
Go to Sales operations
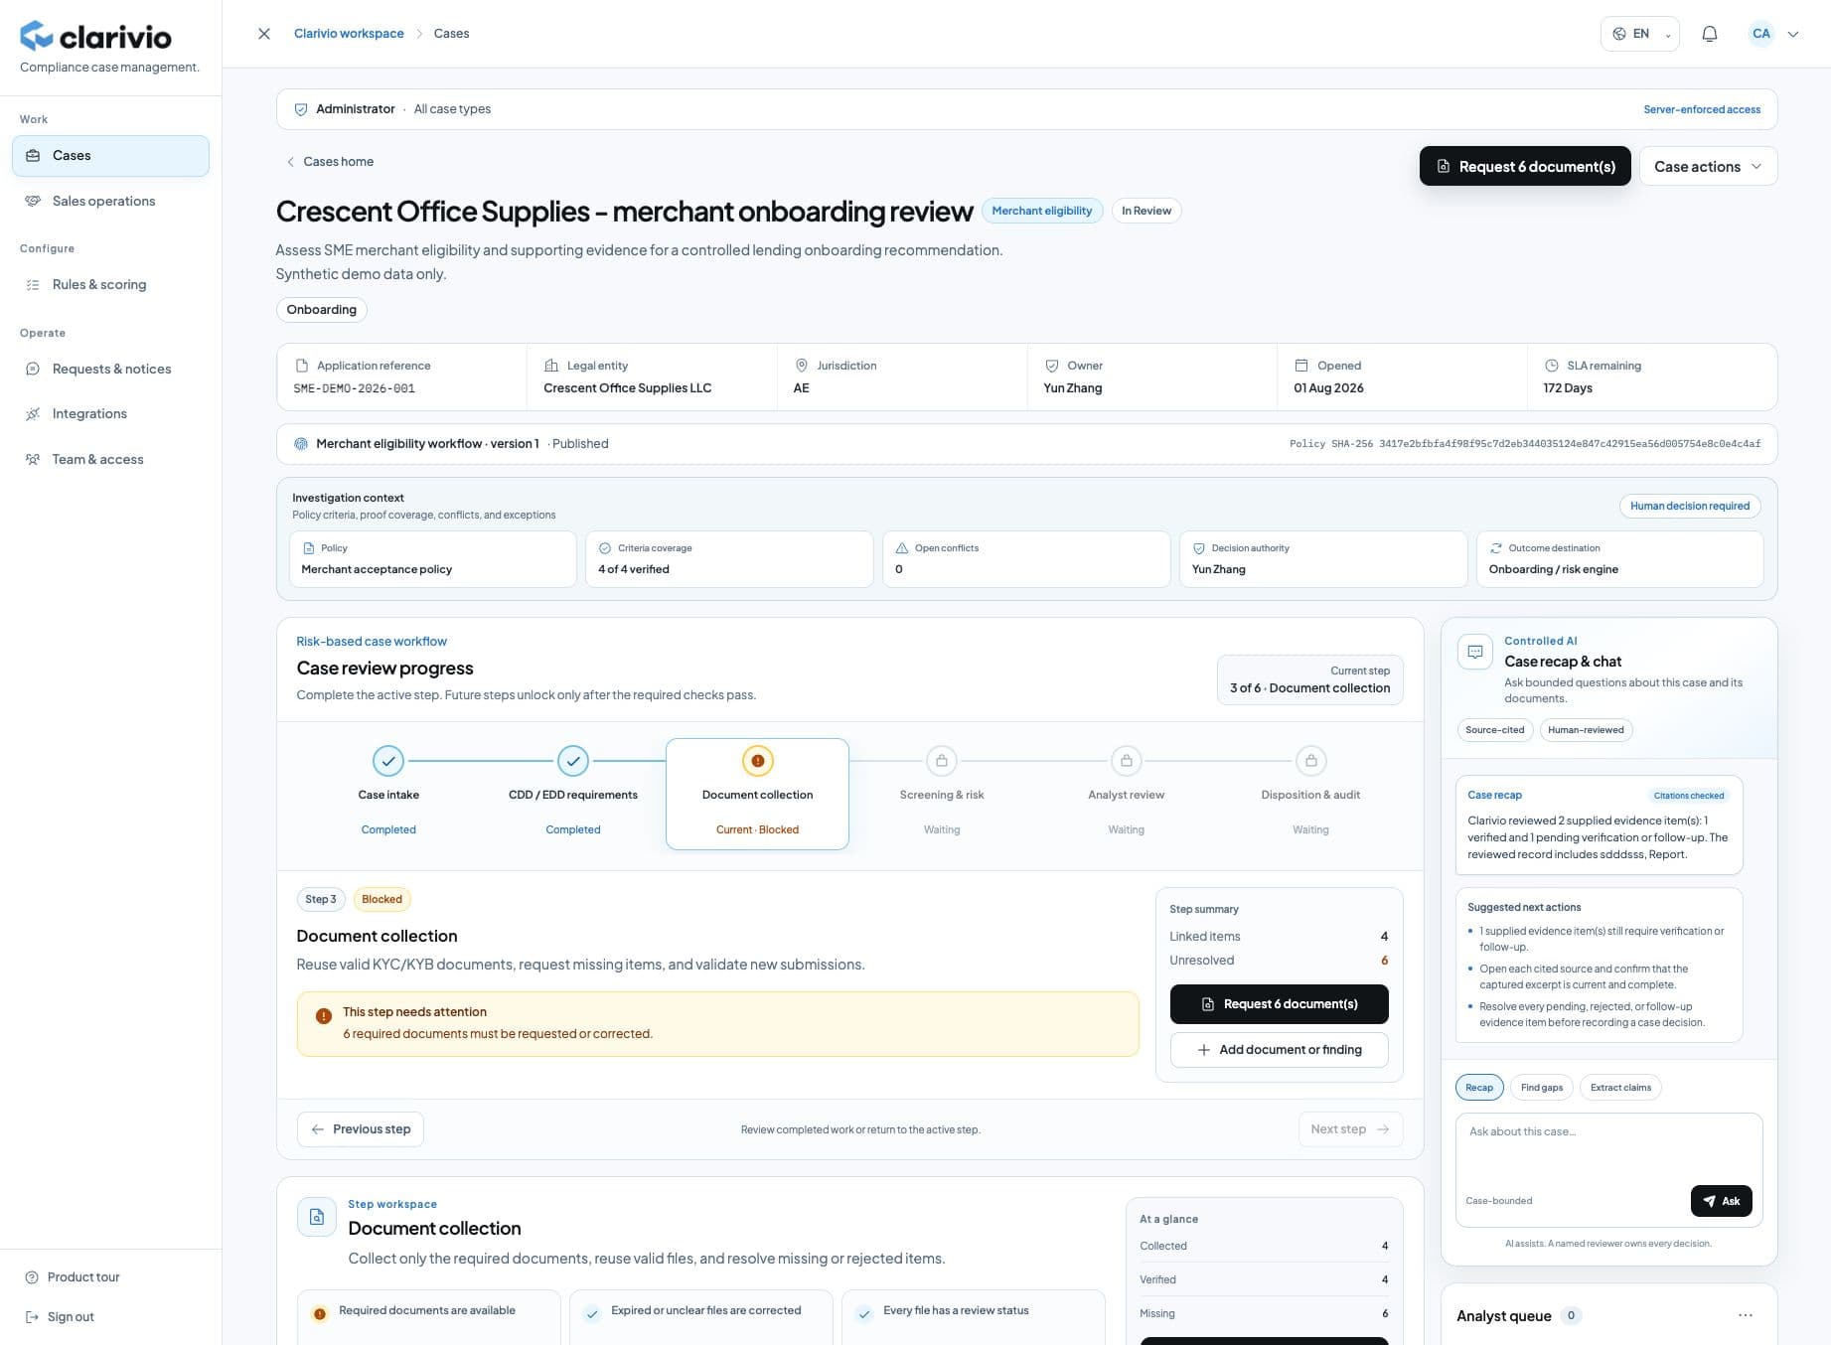coord(110,201)
